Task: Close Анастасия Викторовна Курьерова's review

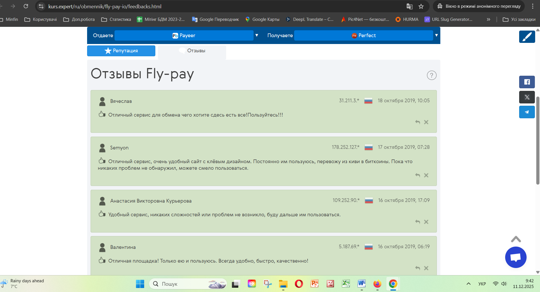Action: pos(426,222)
